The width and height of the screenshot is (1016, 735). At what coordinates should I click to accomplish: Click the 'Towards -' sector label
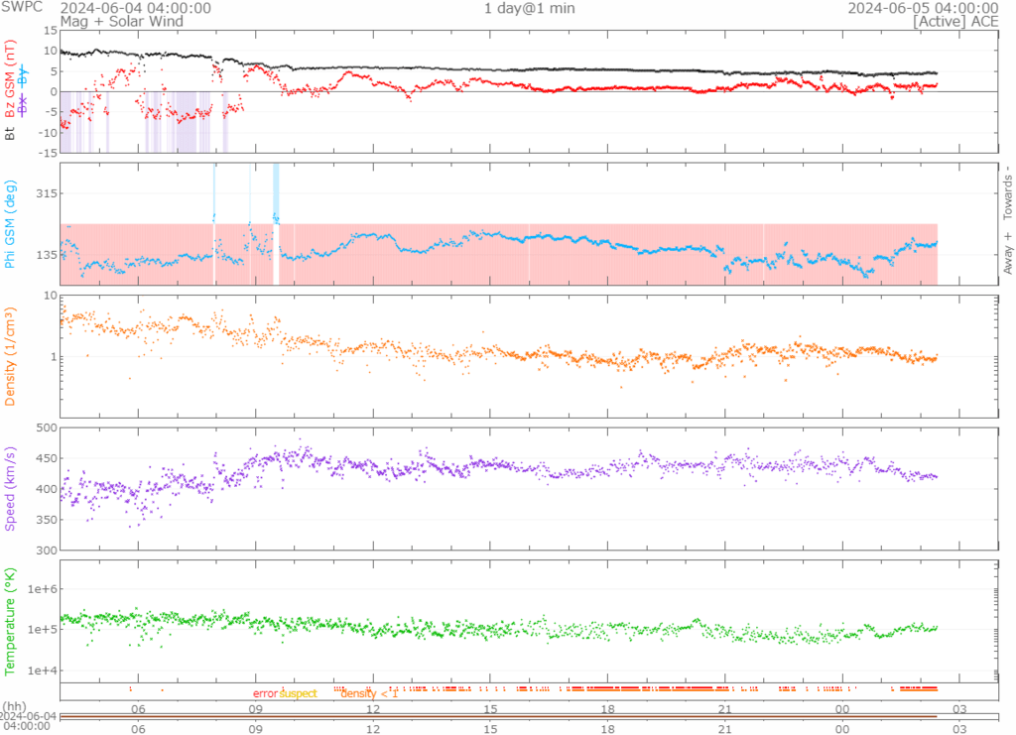[x=1007, y=190]
